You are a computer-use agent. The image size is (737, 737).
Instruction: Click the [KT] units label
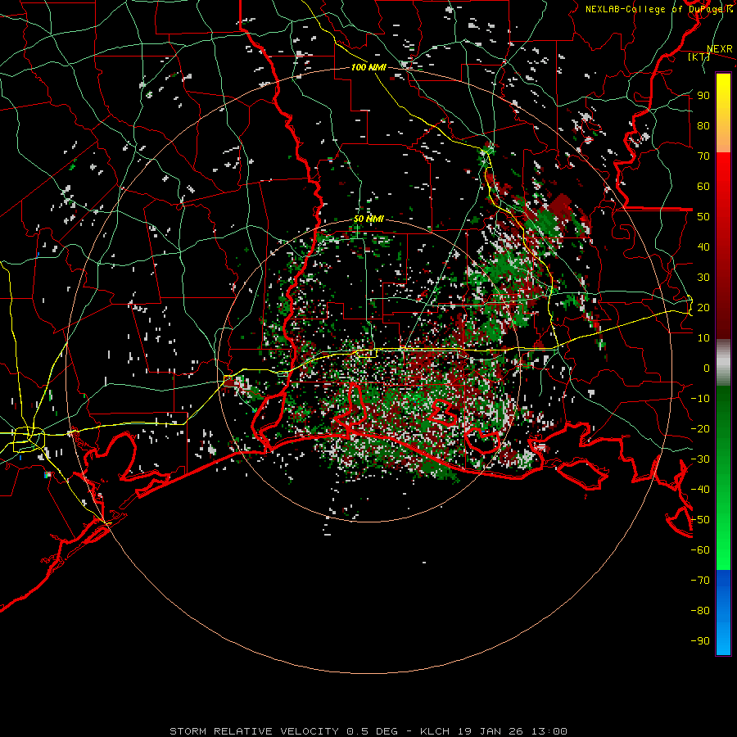[699, 57]
